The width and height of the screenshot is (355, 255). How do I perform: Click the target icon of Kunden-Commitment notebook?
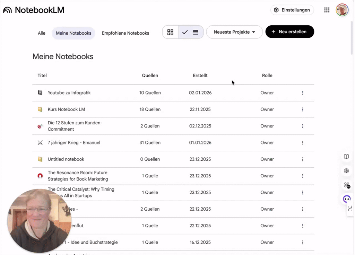click(40, 126)
